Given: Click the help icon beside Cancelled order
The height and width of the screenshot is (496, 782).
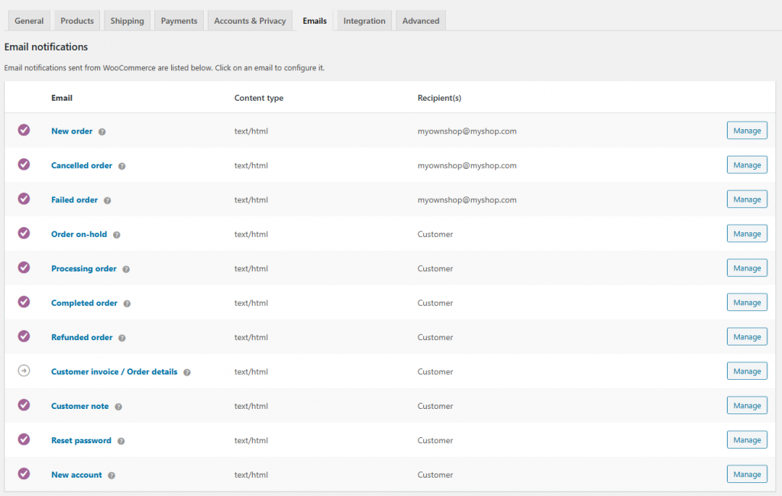Looking at the screenshot, I should [x=121, y=166].
